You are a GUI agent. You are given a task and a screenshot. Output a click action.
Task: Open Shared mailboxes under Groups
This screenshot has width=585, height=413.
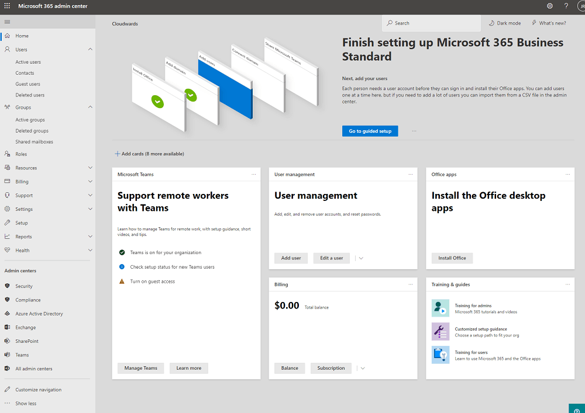tap(34, 142)
